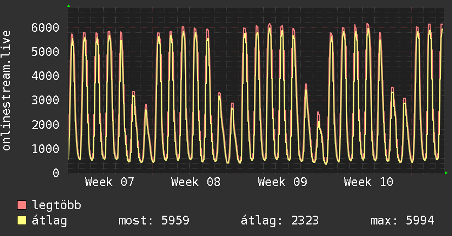Click the green arrow atop the Y axis
The height and width of the screenshot is (236, 452).
(x=69, y=6)
